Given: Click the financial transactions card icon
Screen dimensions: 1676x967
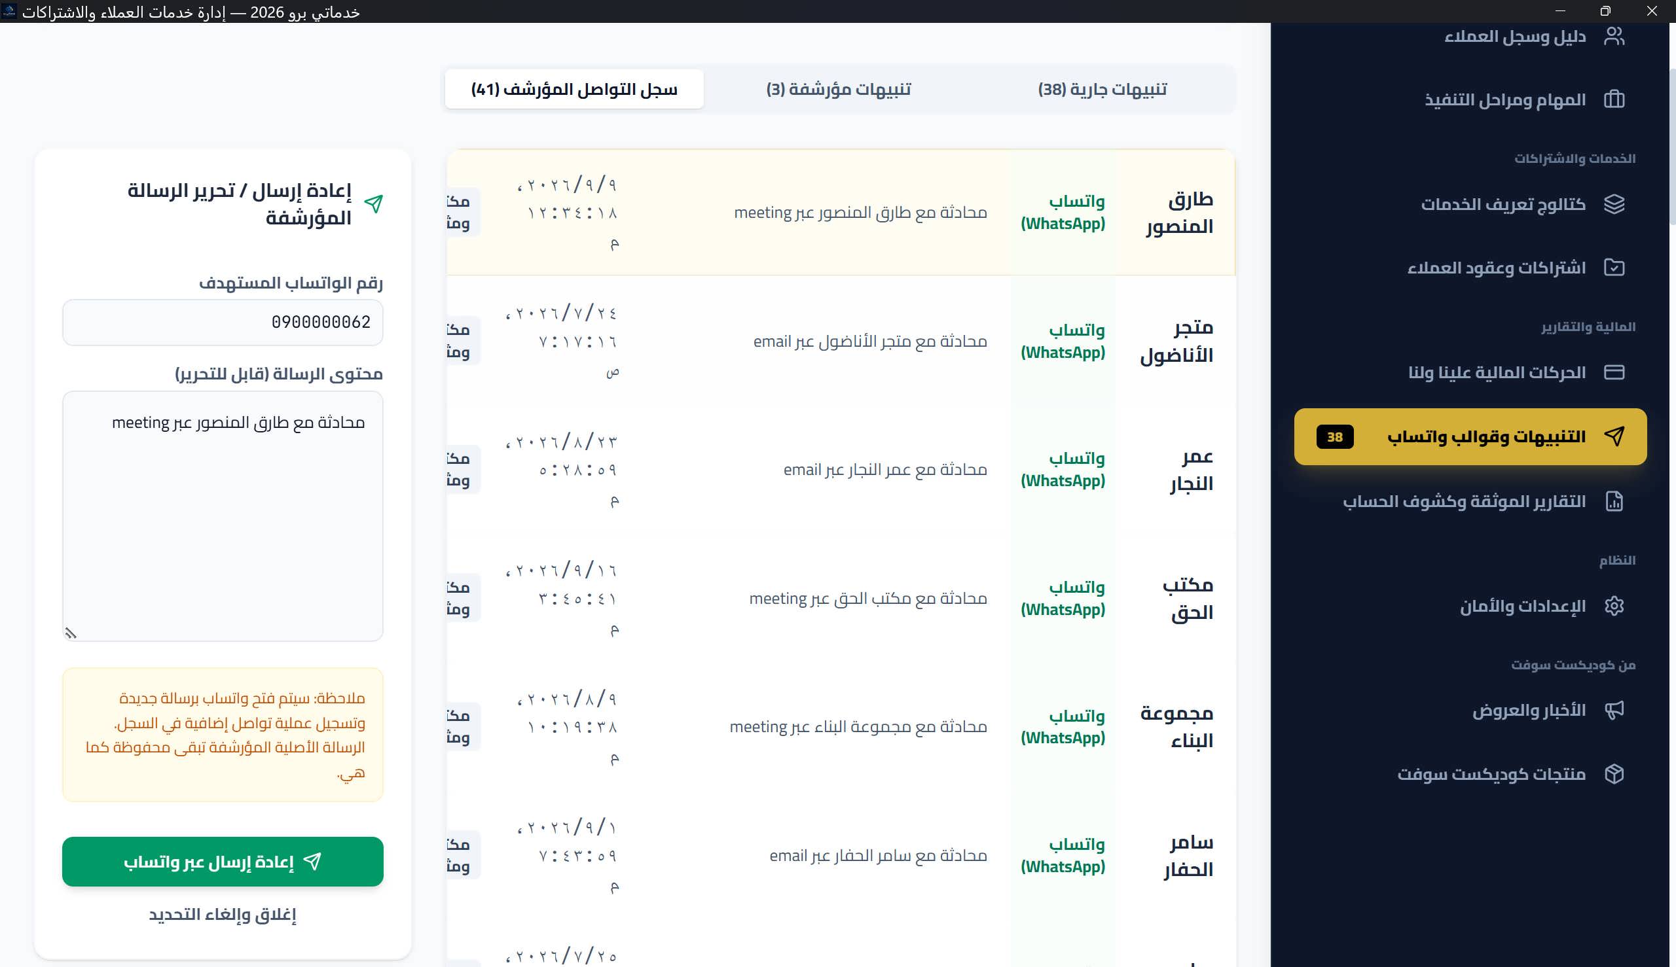Looking at the screenshot, I should [x=1614, y=372].
